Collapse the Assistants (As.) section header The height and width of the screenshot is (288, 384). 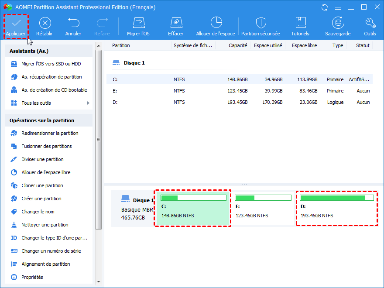click(49, 51)
